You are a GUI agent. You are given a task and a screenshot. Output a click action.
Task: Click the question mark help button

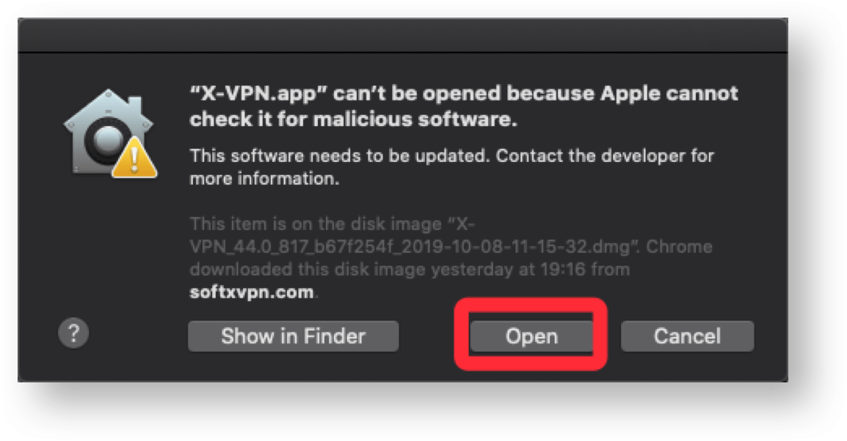(x=73, y=333)
